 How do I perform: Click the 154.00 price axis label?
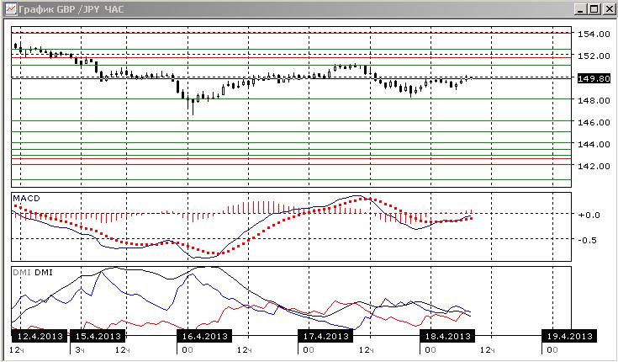(594, 34)
